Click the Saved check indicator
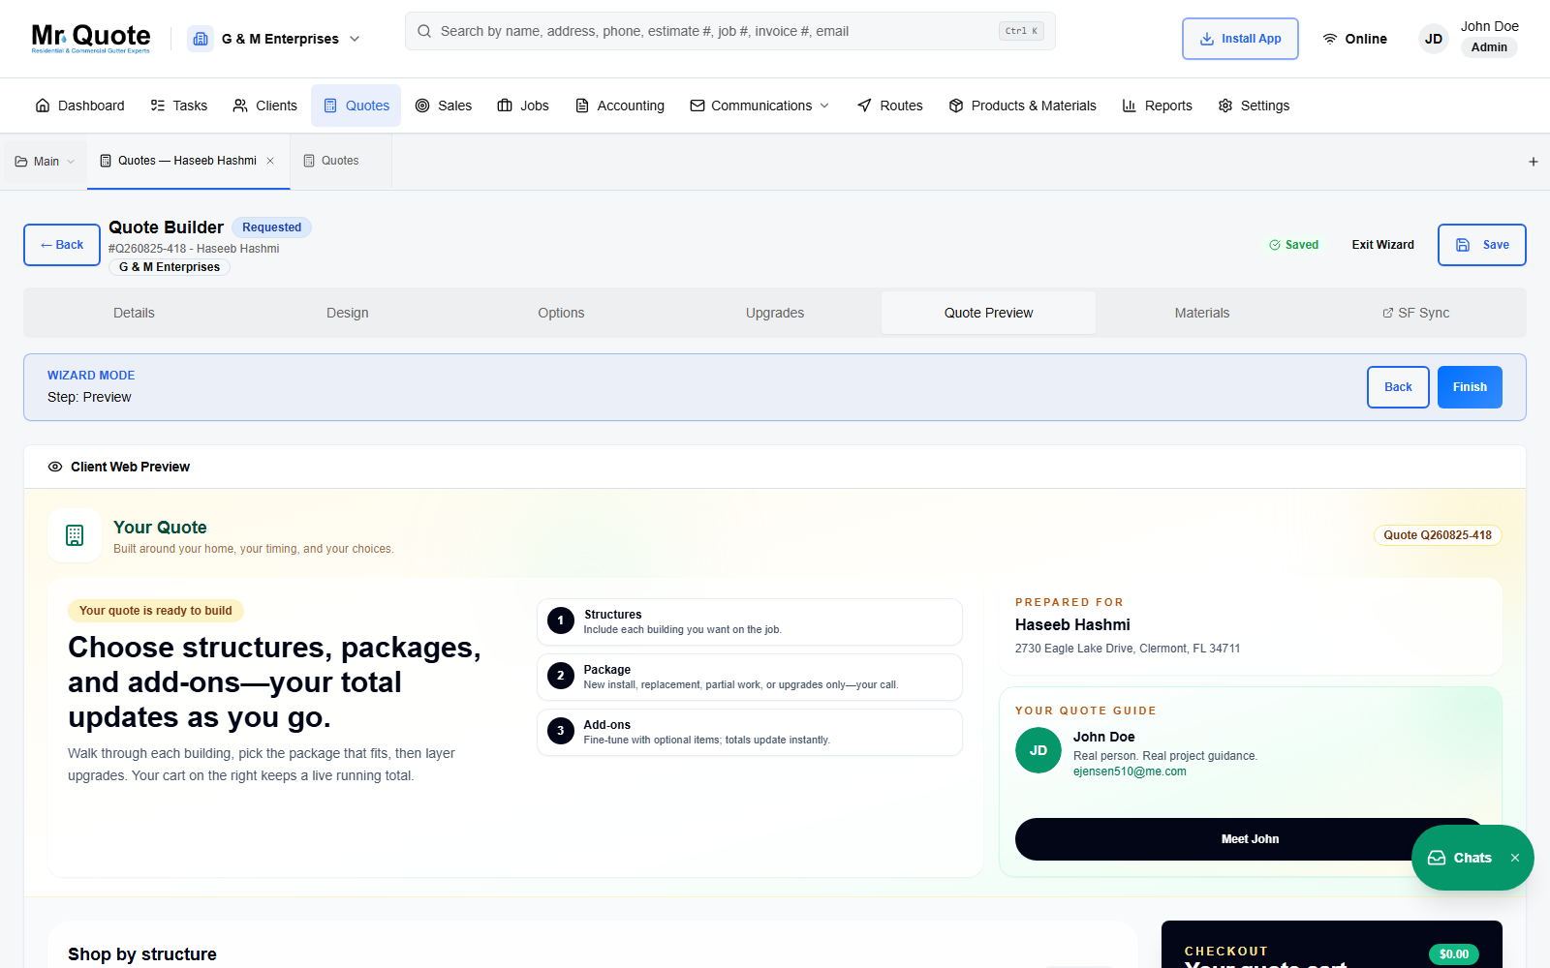 (1294, 245)
